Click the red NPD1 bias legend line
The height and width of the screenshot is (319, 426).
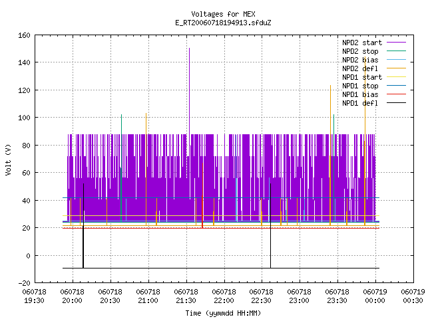(396, 94)
